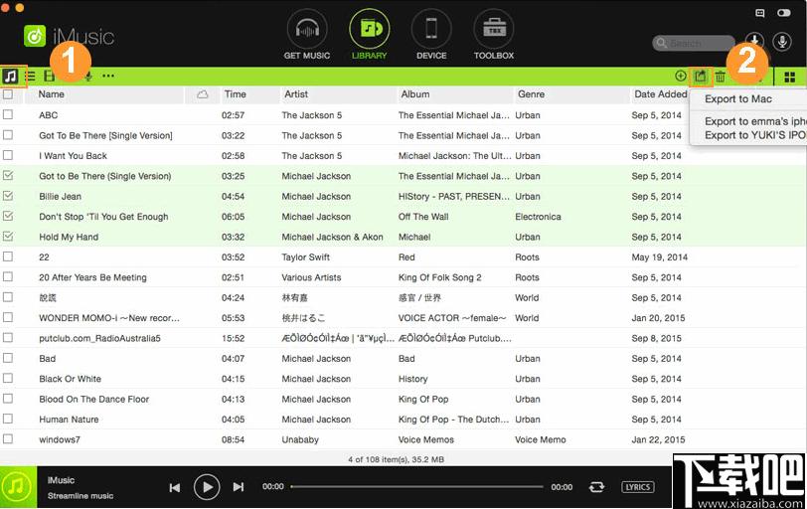Click album King Of Folk Song 2
This screenshot has width=807, height=509.
point(440,277)
